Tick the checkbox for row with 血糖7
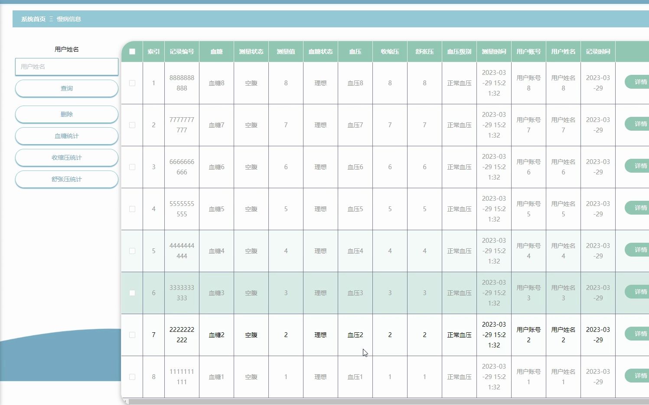This screenshot has height=405, width=649. (x=132, y=125)
